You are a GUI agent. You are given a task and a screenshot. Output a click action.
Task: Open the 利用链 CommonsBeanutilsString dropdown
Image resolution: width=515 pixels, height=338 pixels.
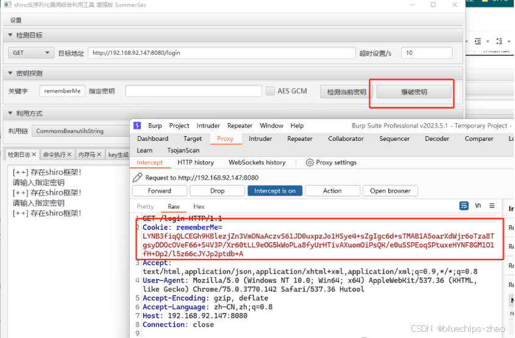pos(81,131)
